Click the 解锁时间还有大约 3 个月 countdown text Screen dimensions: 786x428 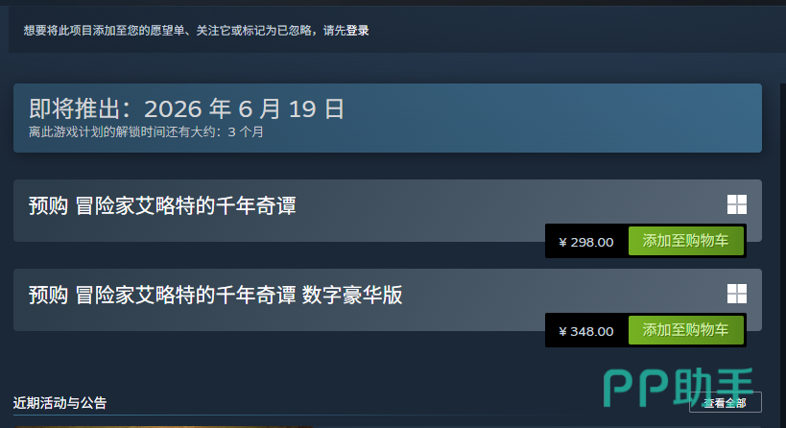click(146, 132)
